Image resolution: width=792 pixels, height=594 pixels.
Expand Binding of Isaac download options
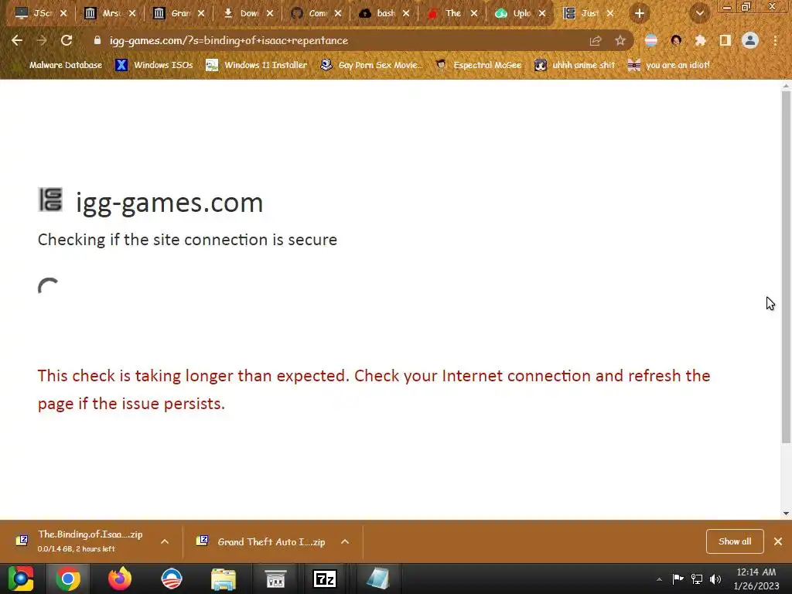pyautogui.click(x=165, y=541)
